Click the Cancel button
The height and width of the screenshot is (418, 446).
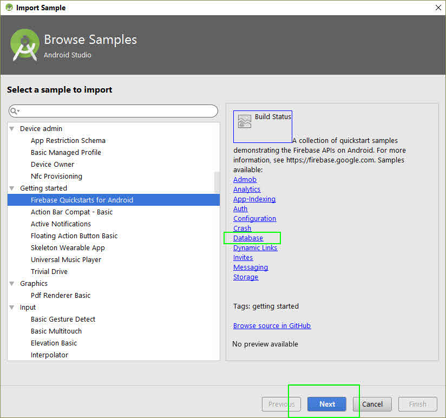(x=372, y=404)
